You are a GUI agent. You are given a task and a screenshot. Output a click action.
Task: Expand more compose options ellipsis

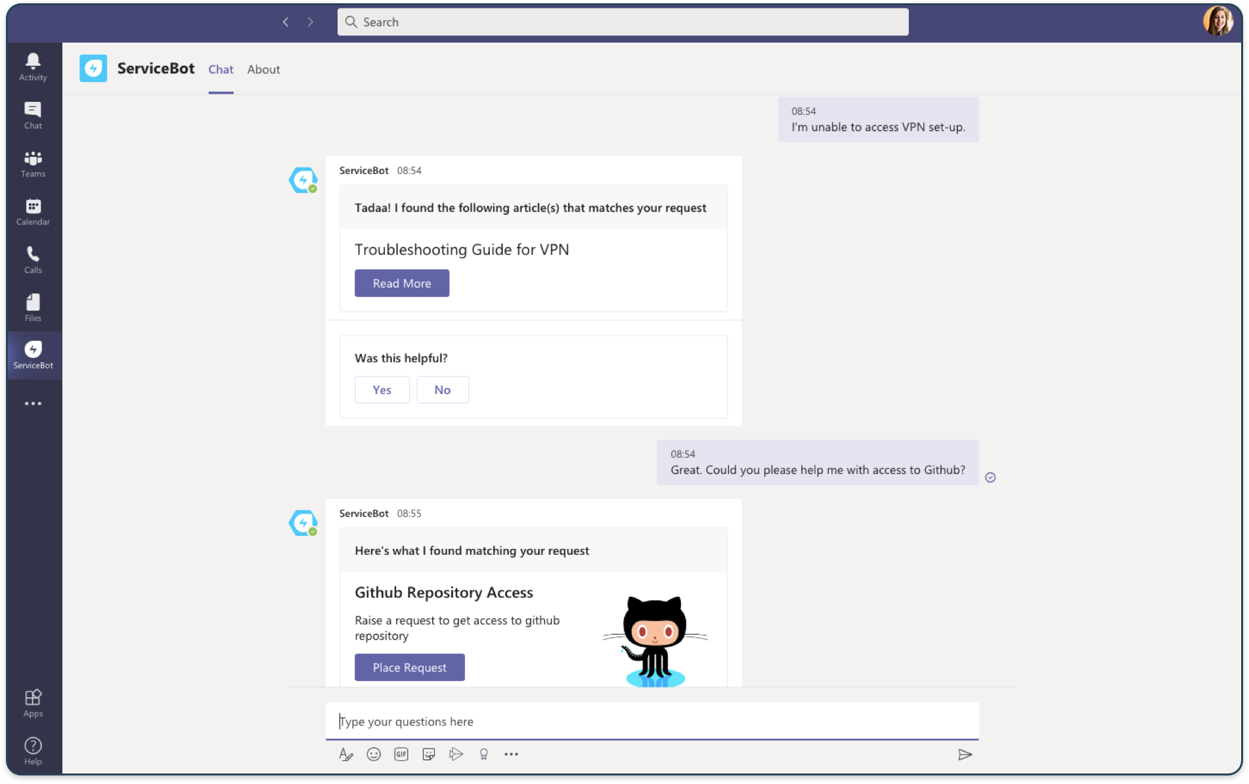click(x=511, y=754)
